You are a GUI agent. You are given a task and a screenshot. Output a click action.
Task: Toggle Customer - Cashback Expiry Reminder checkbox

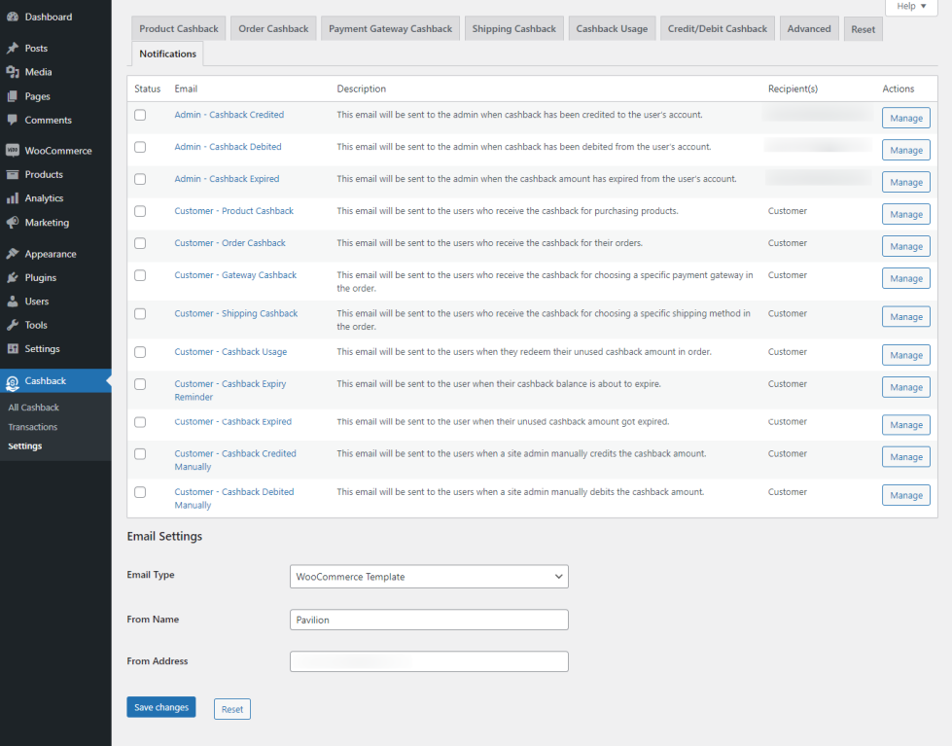pos(140,384)
